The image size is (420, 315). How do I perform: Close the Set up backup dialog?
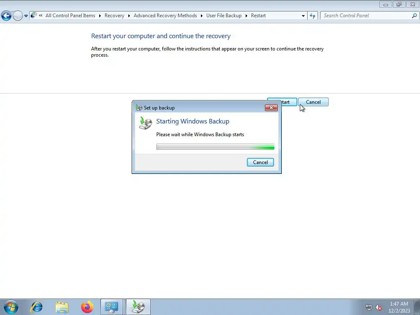tap(271, 108)
